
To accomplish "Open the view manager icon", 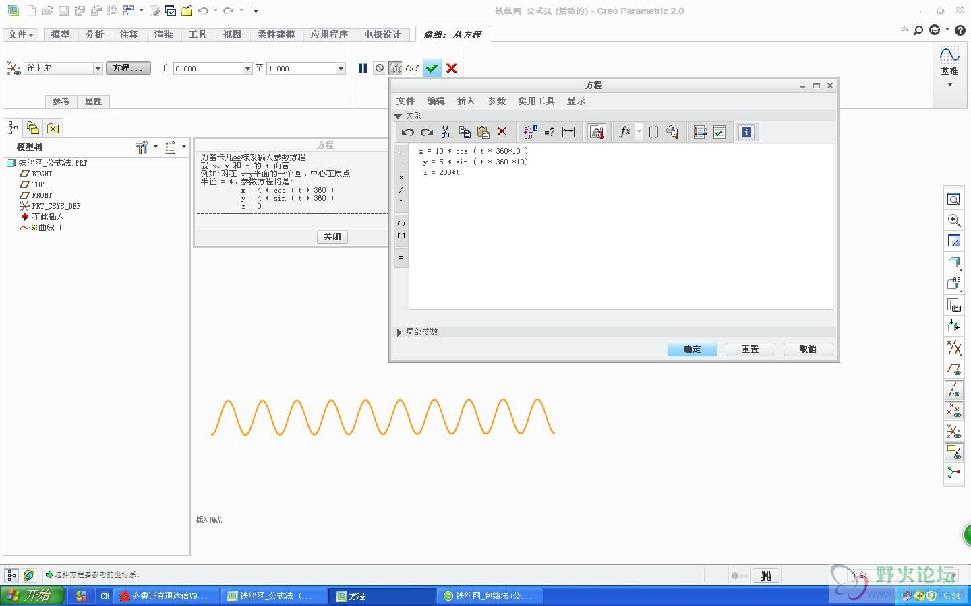I will (953, 305).
